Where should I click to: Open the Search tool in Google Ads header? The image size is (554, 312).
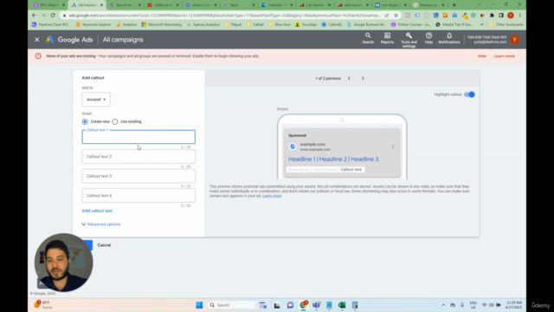click(368, 38)
